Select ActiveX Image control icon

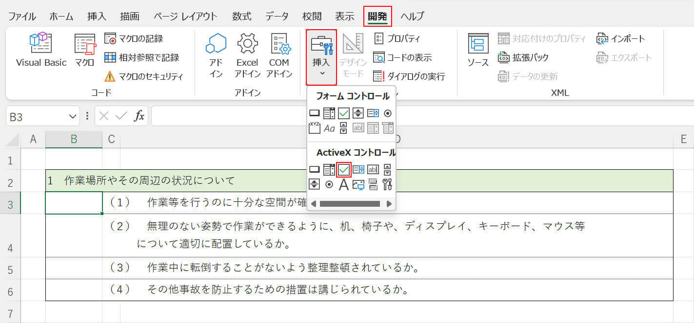coord(358,184)
